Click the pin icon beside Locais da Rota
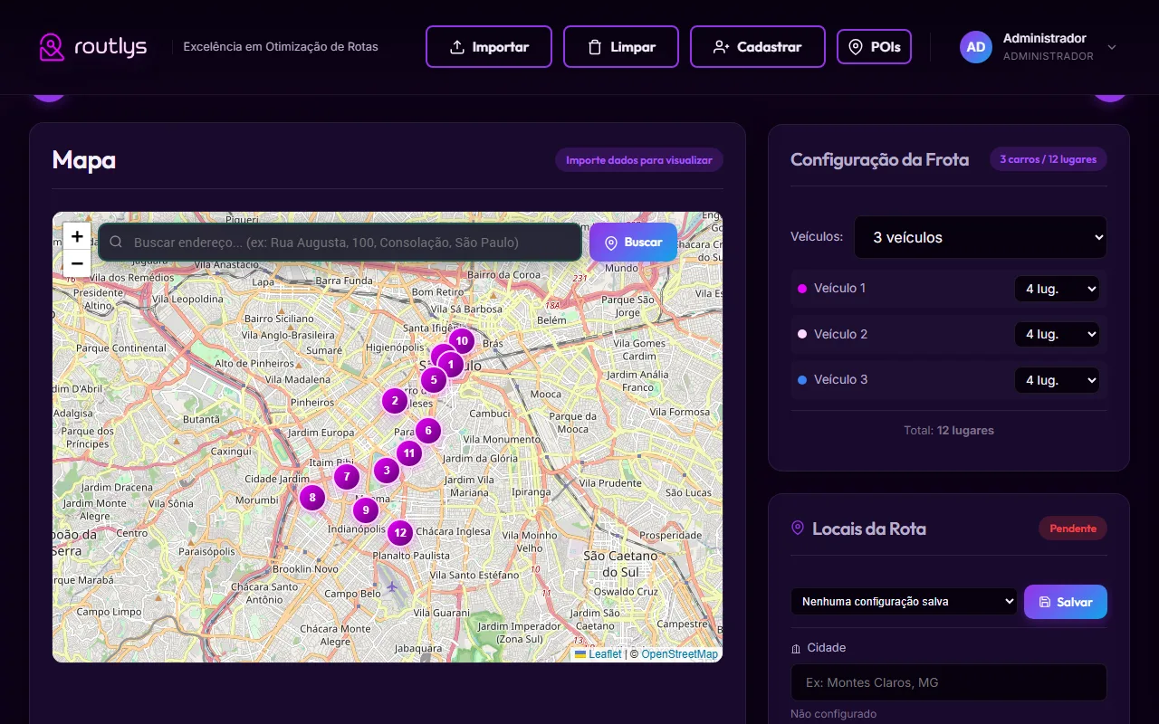This screenshot has width=1159, height=724. (798, 528)
